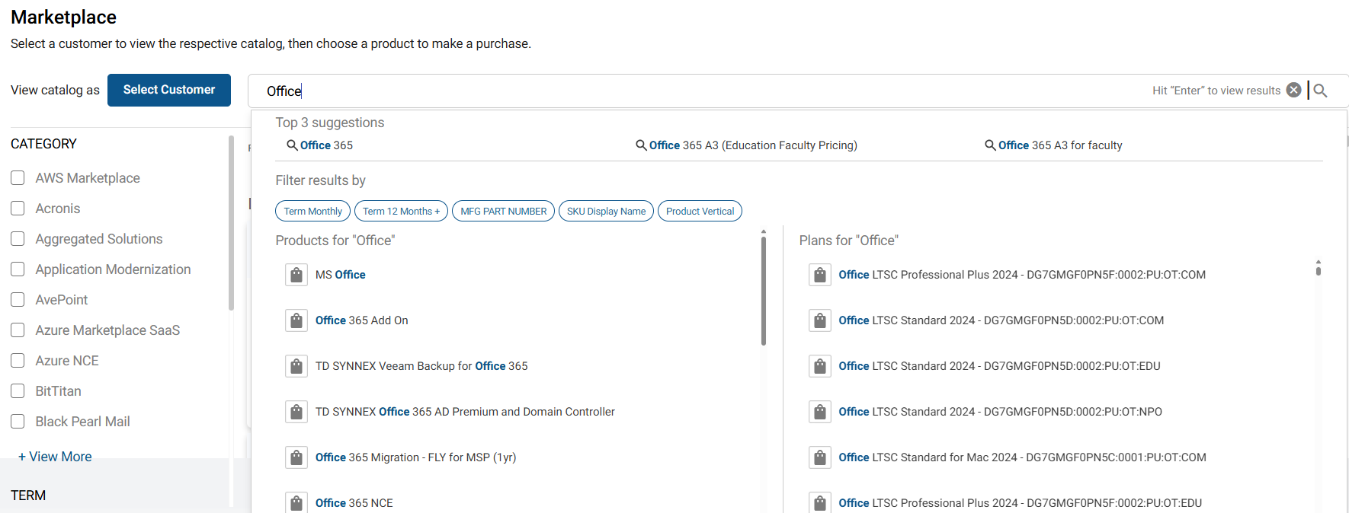Filter results by Term 12 Months +
The image size is (1349, 513).
401,211
